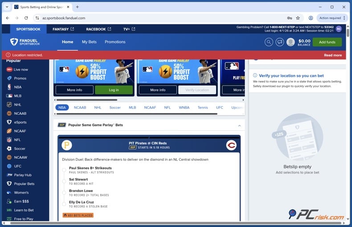Open the browser profile icon
352x227 pixels.
coord(311,18)
